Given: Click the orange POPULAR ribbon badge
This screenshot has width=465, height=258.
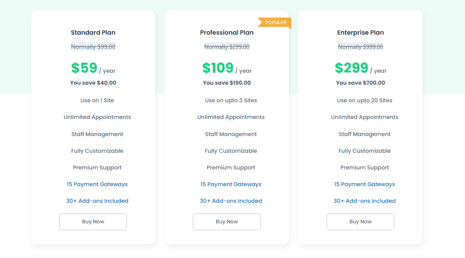Looking at the screenshot, I should pyautogui.click(x=275, y=22).
